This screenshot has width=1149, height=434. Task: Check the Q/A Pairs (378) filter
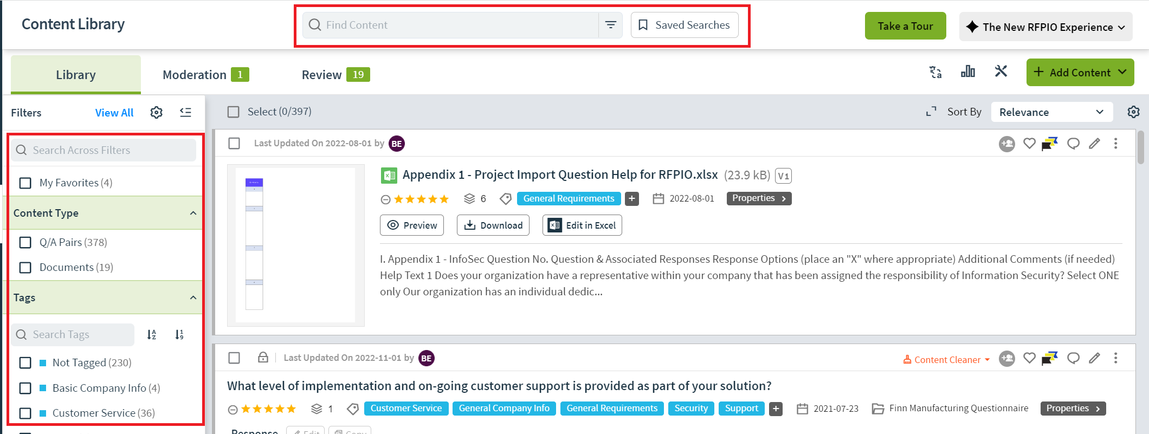click(x=25, y=243)
